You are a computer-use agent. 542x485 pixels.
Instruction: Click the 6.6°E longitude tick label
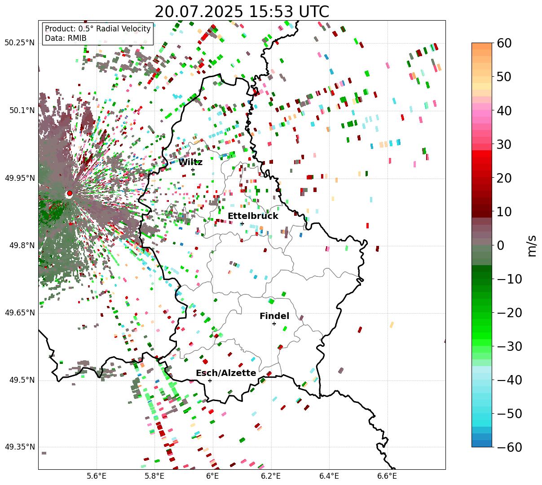[387, 476]
